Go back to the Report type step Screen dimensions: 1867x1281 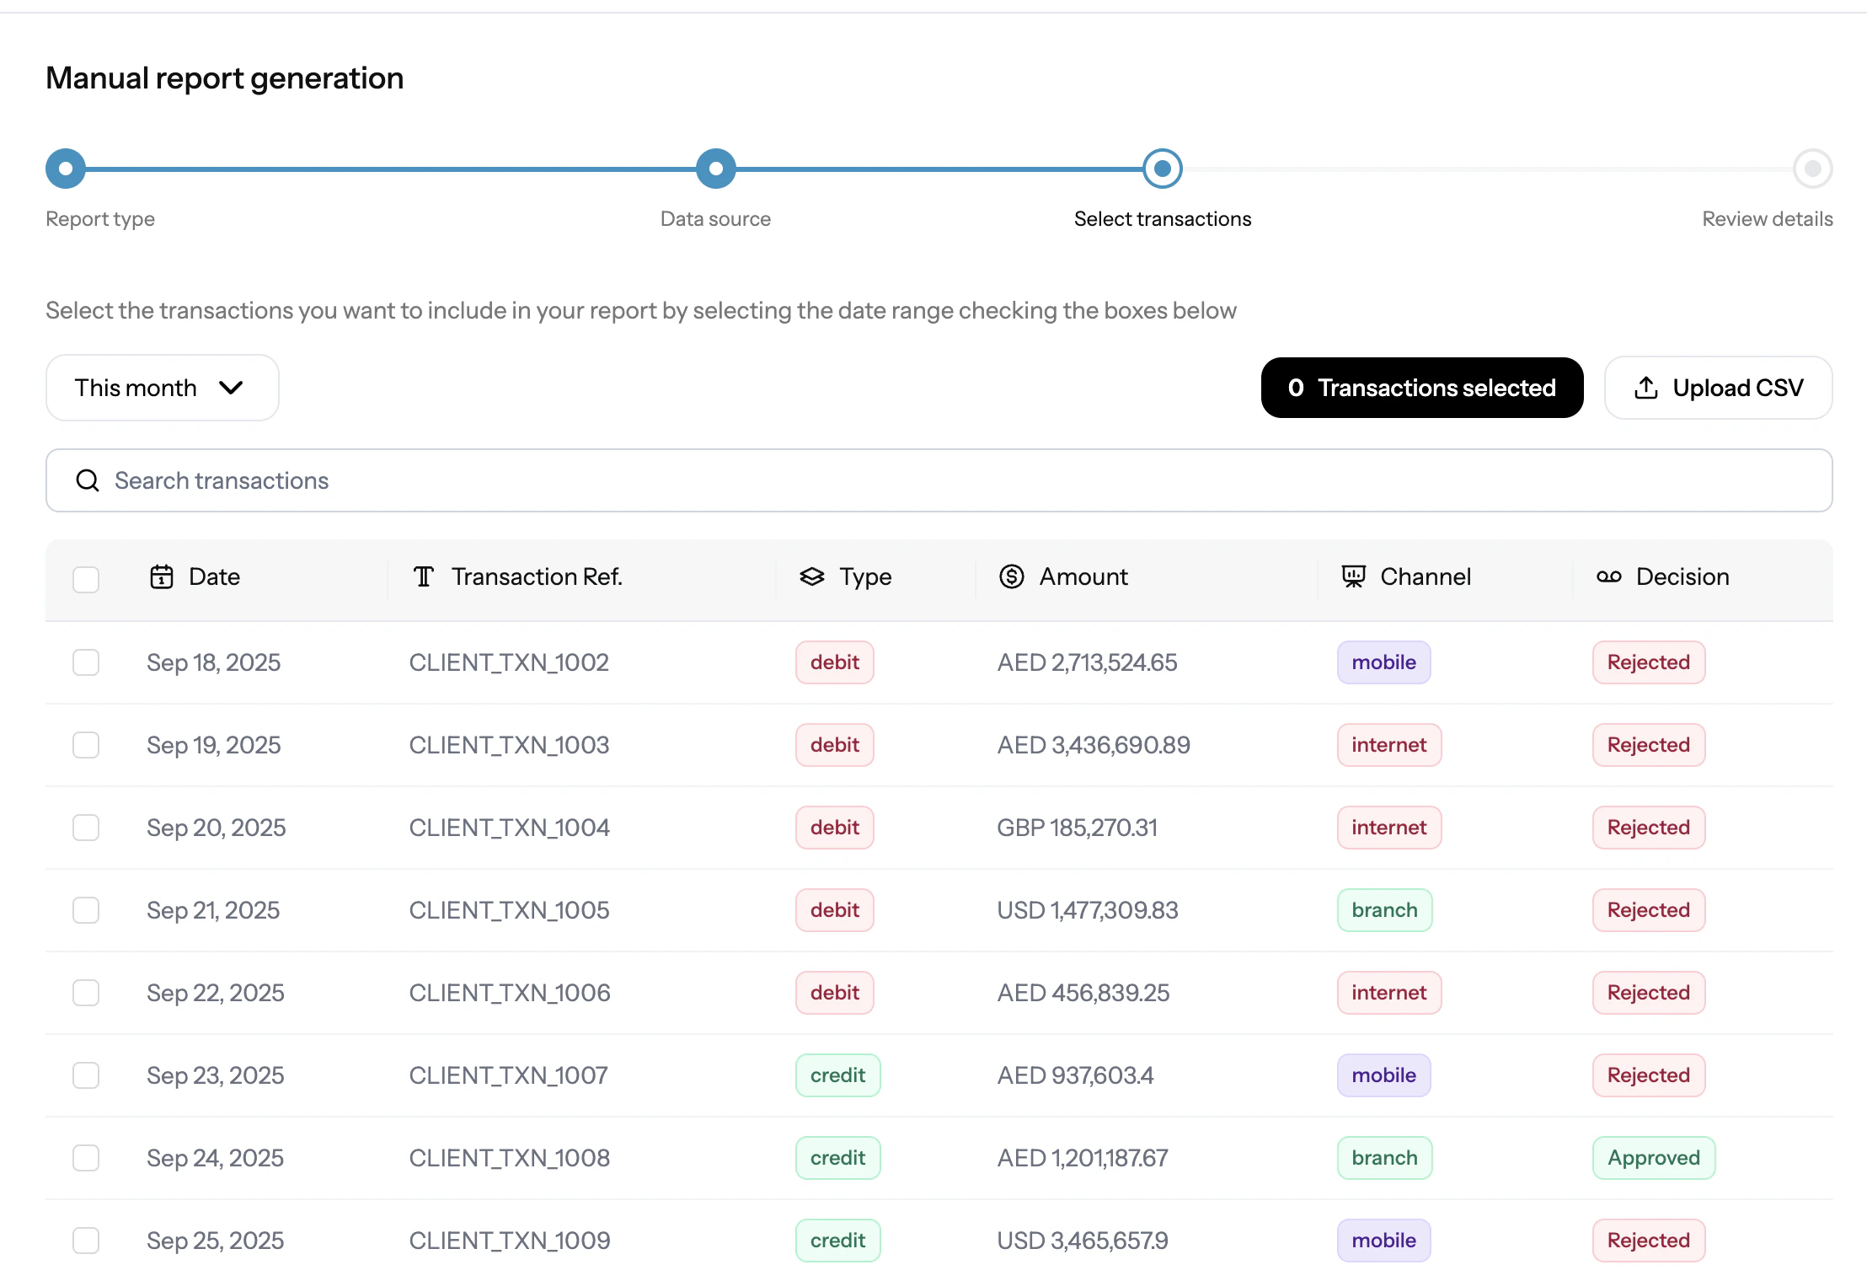coord(66,169)
